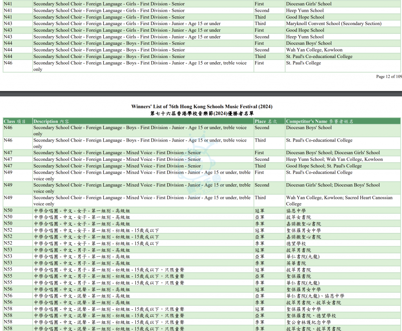This screenshot has height=331, width=402.
Task: Click the 聖公會林護紀念中學 cell
Action: (x=308, y=322)
